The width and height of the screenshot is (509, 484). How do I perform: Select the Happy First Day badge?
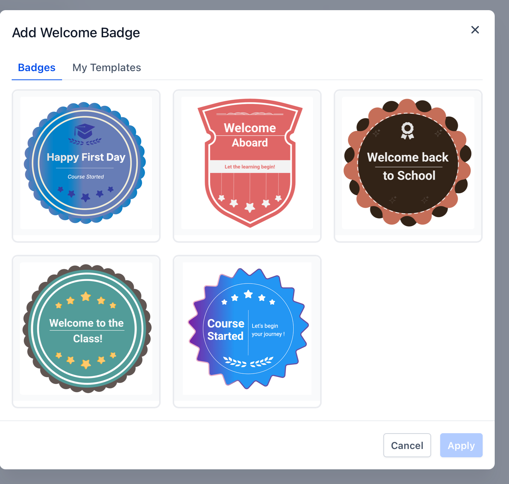click(86, 166)
